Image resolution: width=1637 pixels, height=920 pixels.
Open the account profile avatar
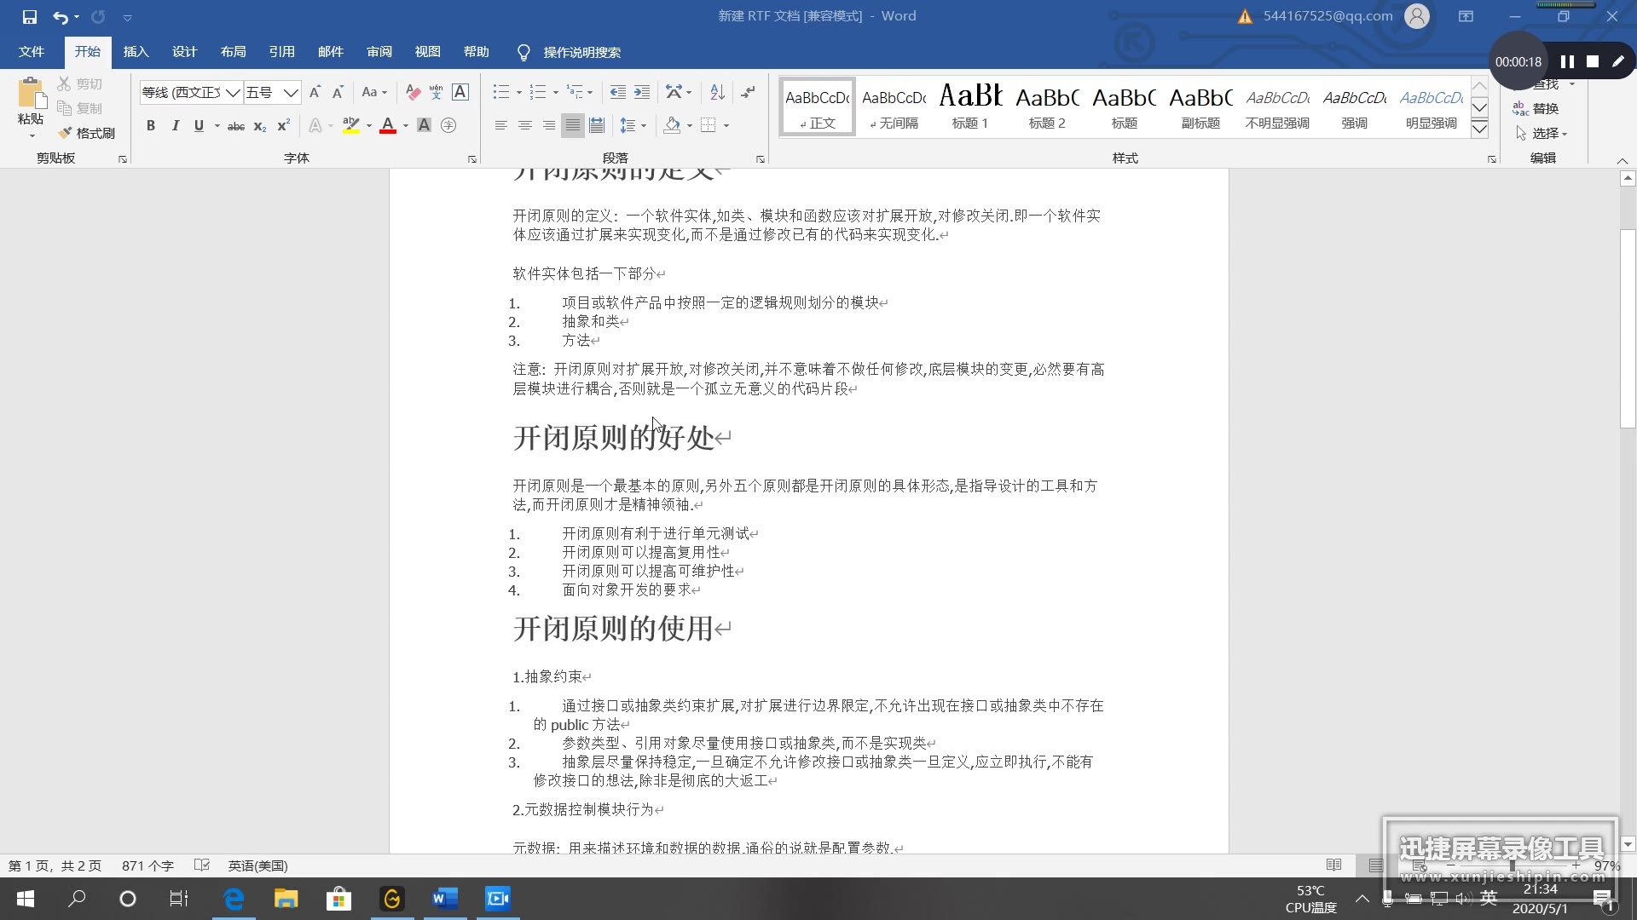pos(1417,16)
